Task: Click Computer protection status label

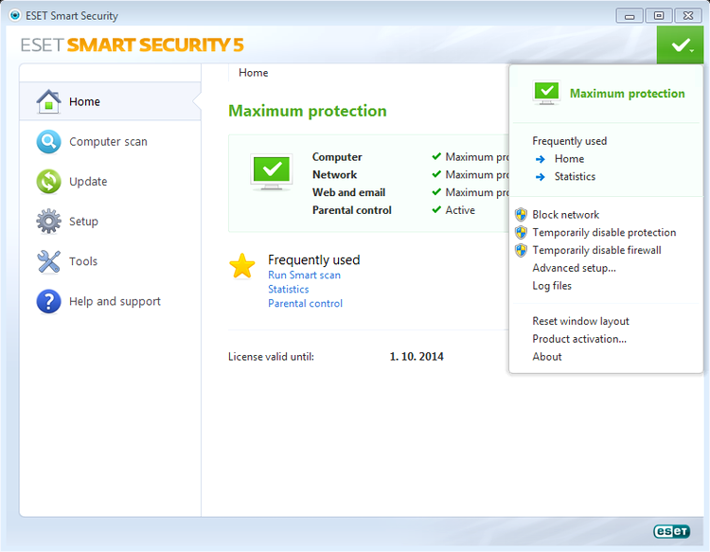Action: tap(337, 156)
